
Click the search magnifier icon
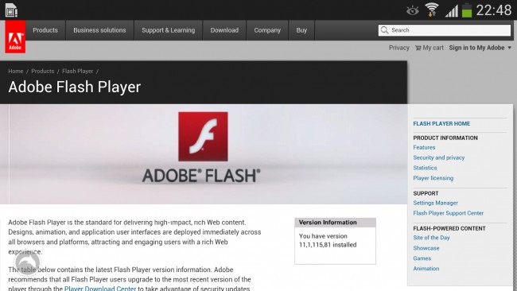(384, 30)
